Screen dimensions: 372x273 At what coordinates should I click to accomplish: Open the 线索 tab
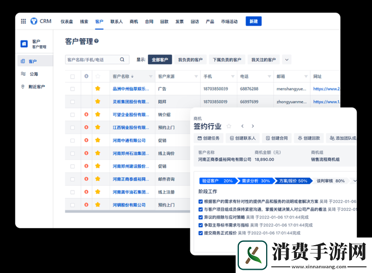pos(84,22)
